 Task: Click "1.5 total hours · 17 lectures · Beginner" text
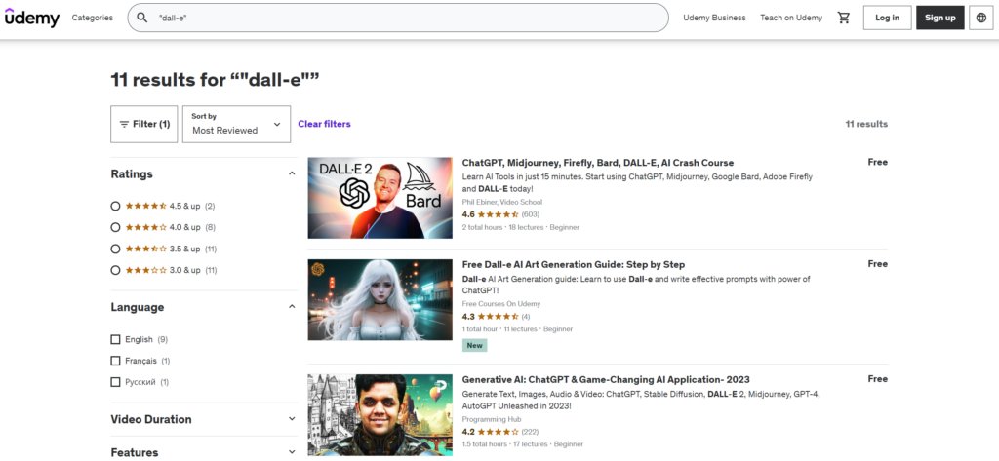(523, 443)
